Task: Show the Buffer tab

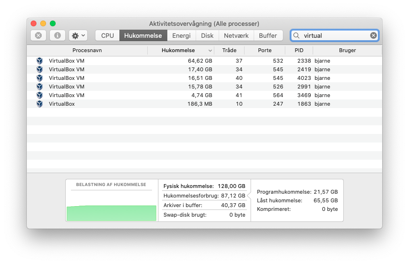Action: tap(268, 35)
